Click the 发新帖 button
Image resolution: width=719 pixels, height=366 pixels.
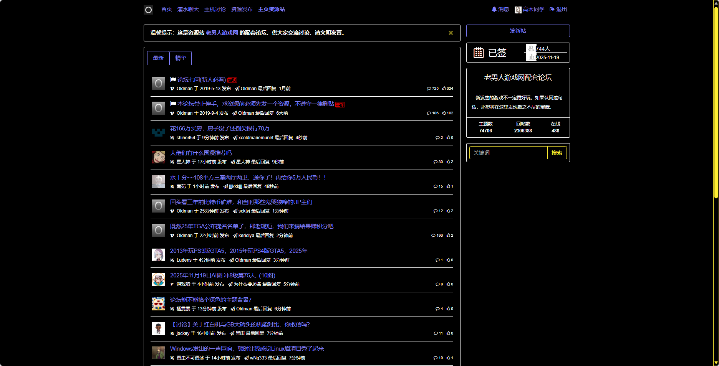pyautogui.click(x=517, y=31)
